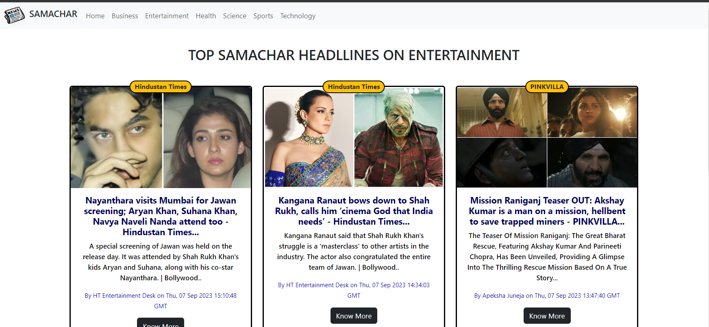Go to Technology headlines

click(x=298, y=16)
